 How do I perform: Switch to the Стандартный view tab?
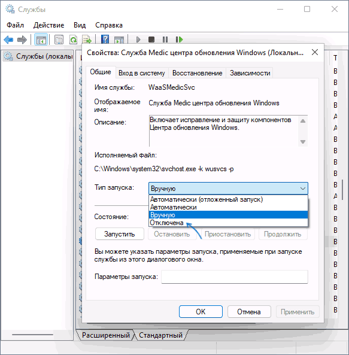pyautogui.click(x=160, y=335)
